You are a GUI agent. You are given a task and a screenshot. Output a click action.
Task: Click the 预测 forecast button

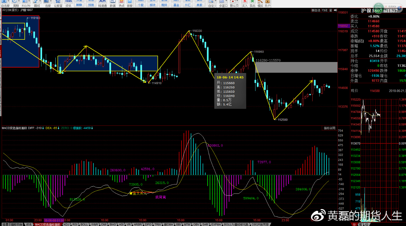pos(91,5)
